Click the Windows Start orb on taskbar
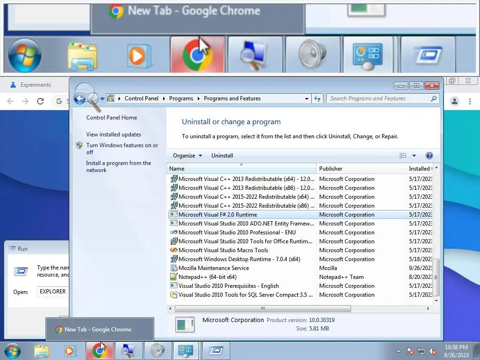Screen dimensions: 480x360 point(12,351)
